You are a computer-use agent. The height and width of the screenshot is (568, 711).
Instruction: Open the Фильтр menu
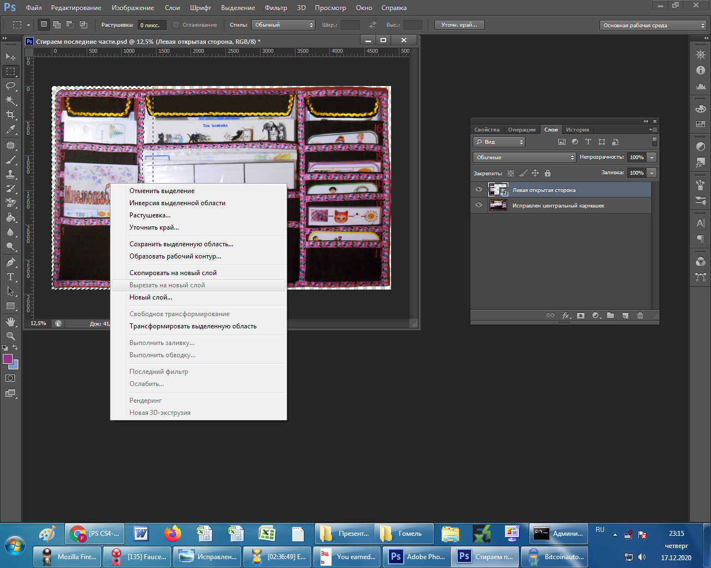coord(276,8)
